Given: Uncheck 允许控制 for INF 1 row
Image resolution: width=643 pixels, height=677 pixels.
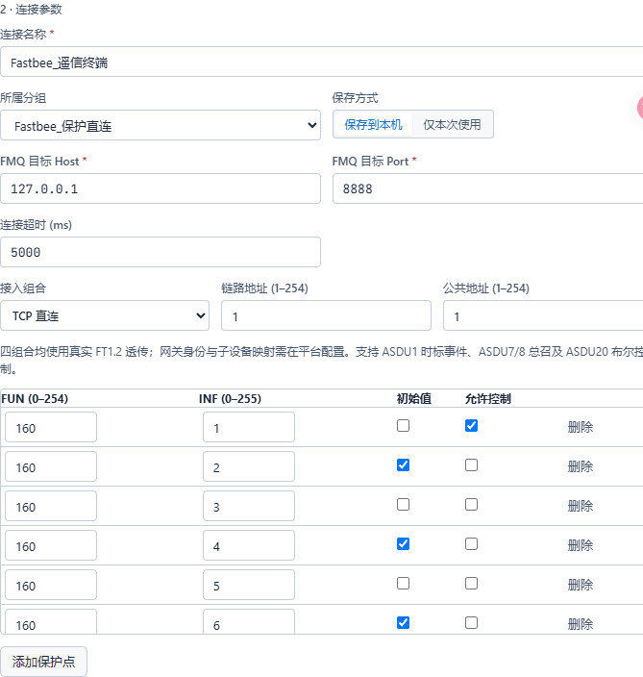Looking at the screenshot, I should [x=471, y=426].
